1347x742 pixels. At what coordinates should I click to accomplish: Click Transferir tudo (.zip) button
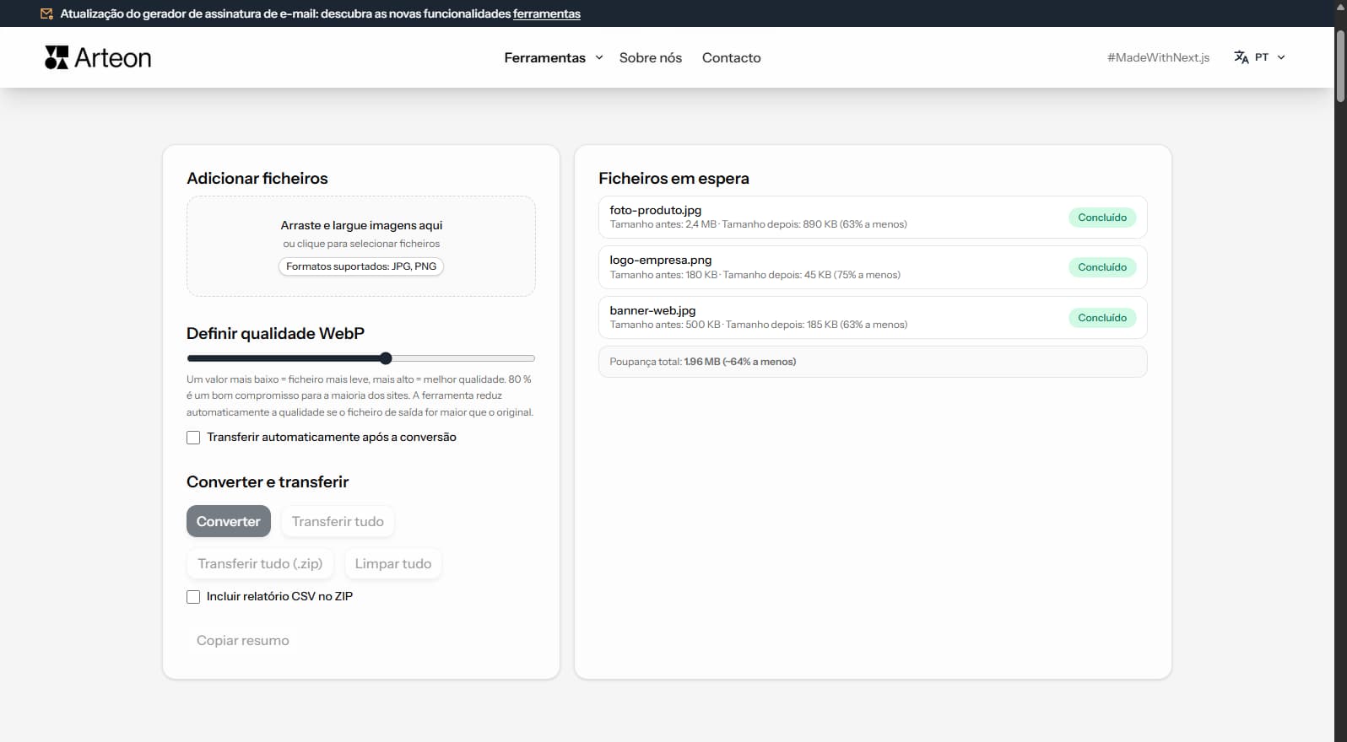[260, 564]
